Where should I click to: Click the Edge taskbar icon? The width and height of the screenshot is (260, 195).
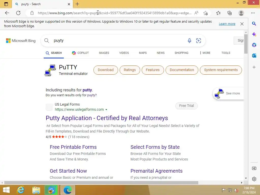68,190
